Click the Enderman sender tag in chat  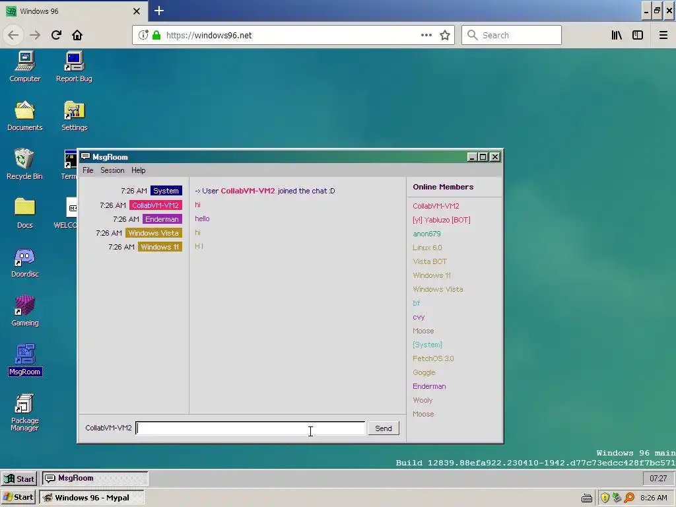point(162,219)
